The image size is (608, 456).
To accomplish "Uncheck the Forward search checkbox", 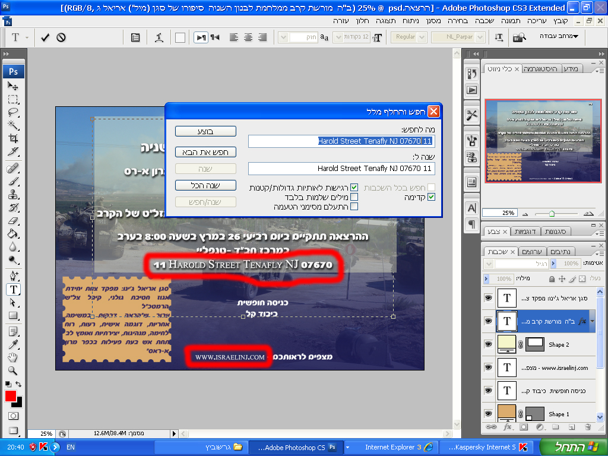I will (431, 197).
